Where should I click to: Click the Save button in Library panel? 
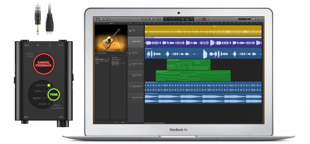[x=123, y=122]
